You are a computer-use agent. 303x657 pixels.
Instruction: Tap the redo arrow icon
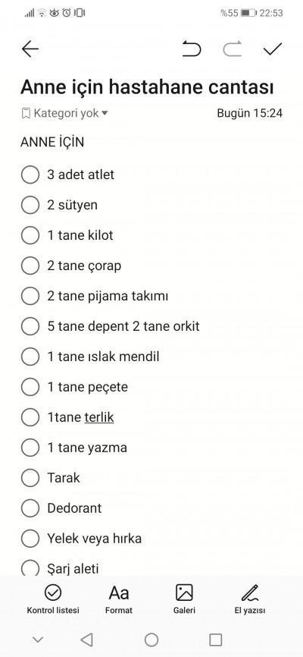click(233, 49)
